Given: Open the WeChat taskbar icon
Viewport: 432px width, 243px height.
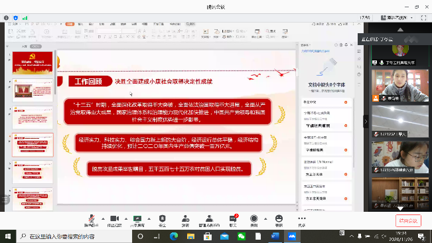Looking at the screenshot, I should [242, 236].
